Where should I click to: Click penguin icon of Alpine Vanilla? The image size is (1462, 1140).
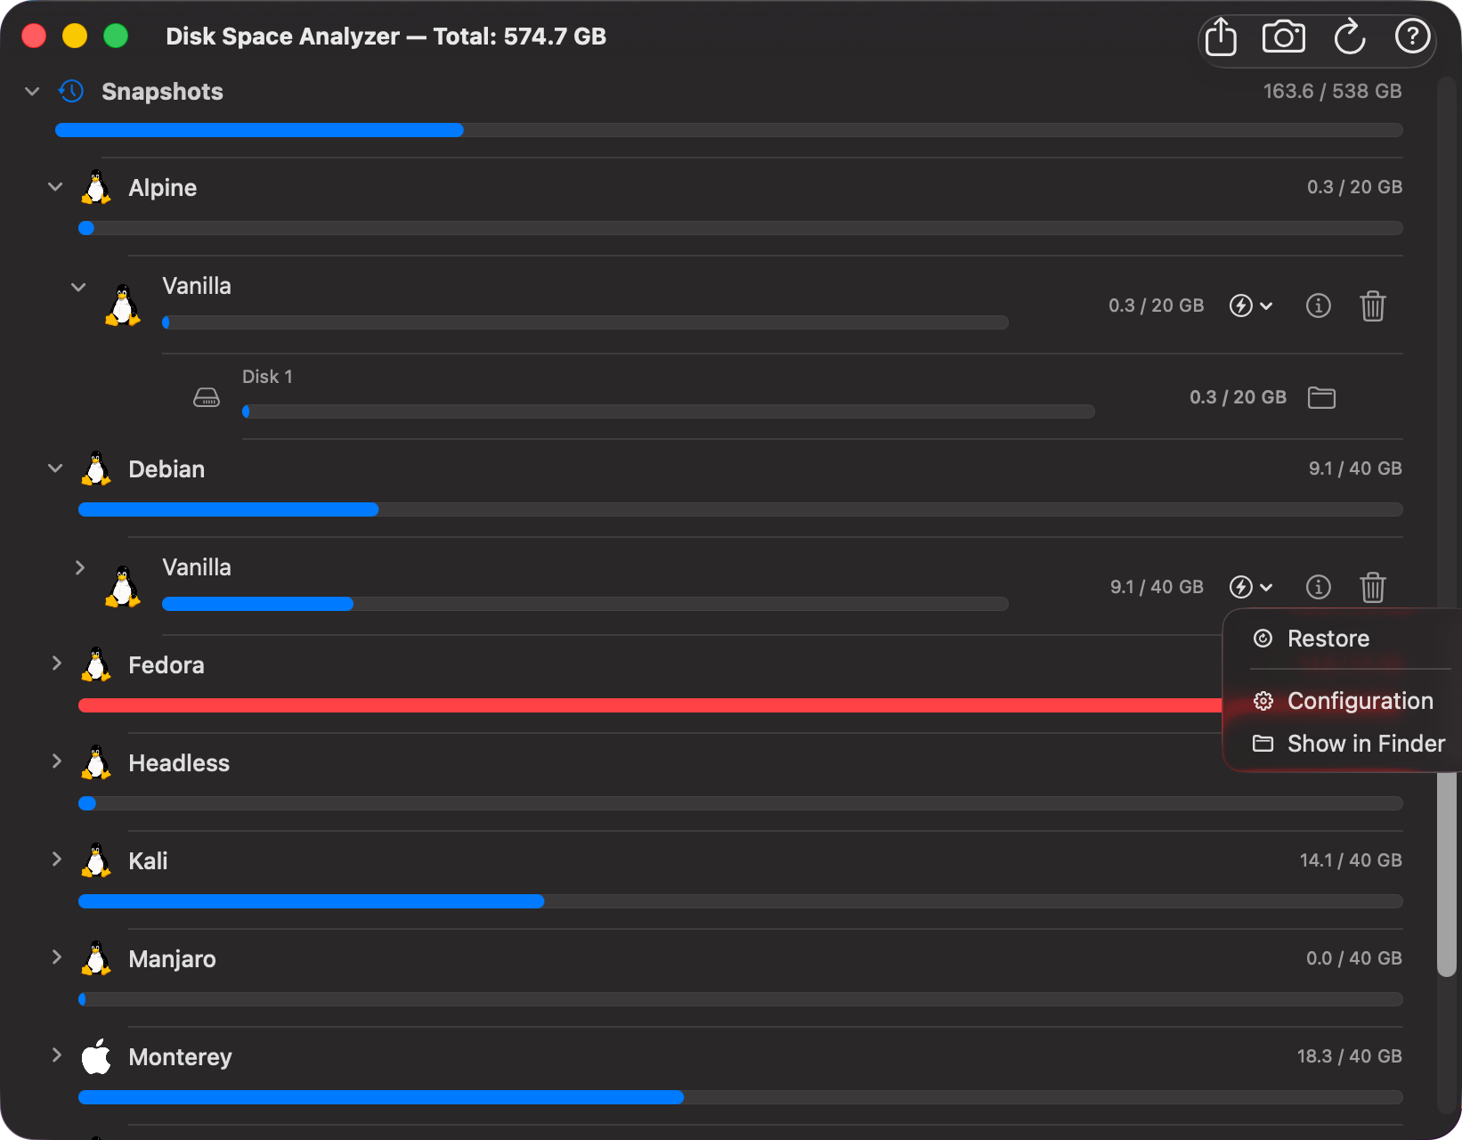pos(123,305)
